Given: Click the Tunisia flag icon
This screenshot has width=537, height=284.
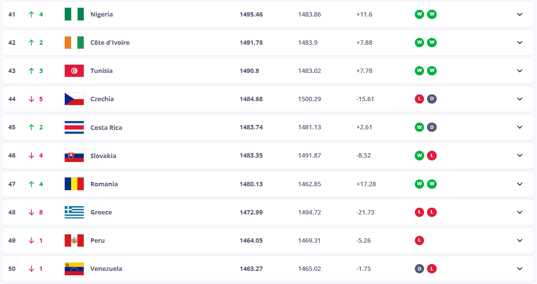Looking at the screenshot, I should click(74, 71).
